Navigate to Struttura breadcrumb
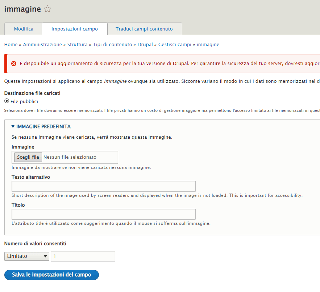Screen dimensions: 320x292 [77, 45]
